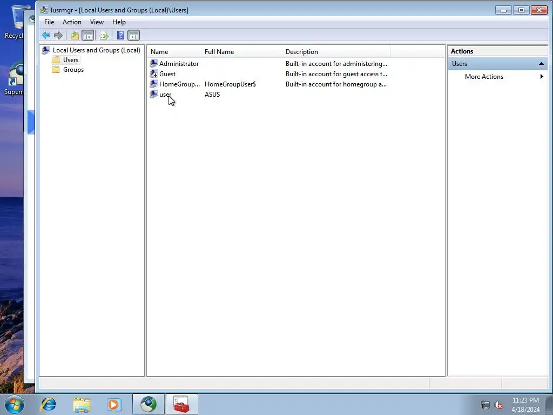
Task: Open the Action menu
Action: 72,22
